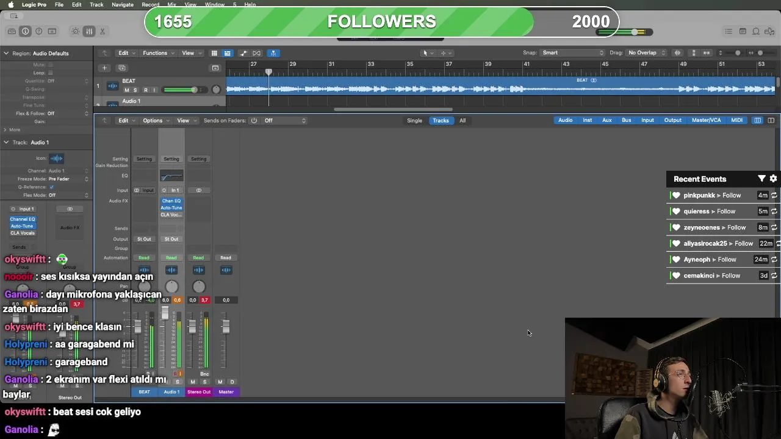Add a new track with plus button
The width and height of the screenshot is (781, 439).
coord(104,68)
